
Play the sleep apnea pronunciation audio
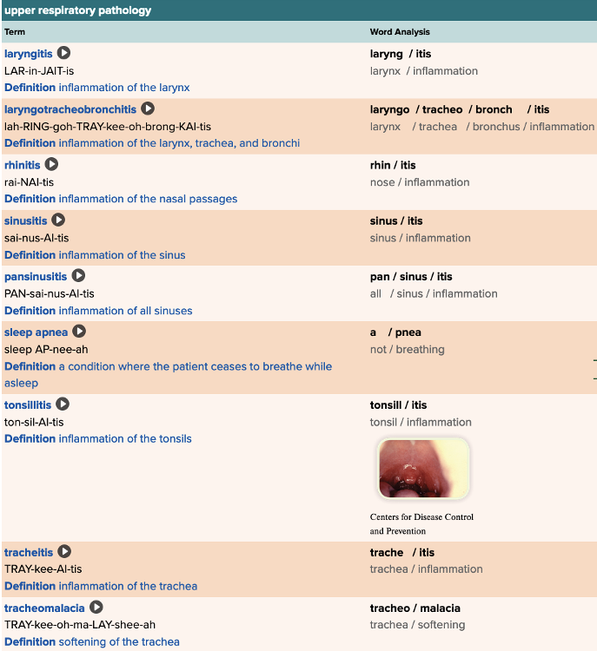pyautogui.click(x=79, y=332)
